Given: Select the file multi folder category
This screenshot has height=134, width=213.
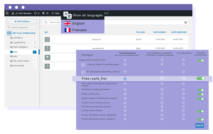Looking at the screenshot, I should click(x=20, y=61).
